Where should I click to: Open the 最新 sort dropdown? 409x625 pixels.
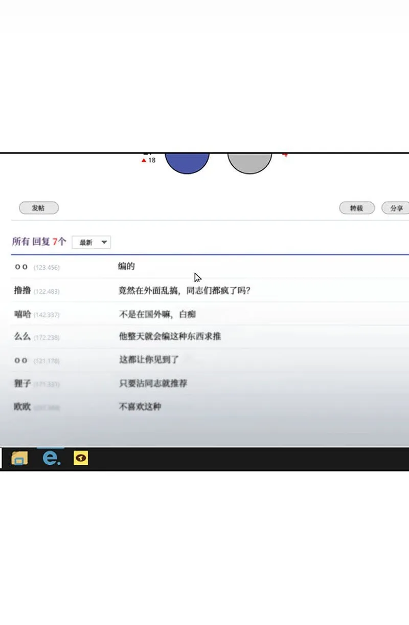click(92, 242)
